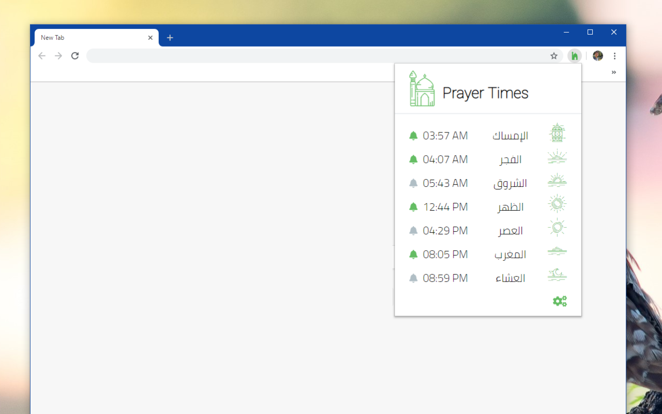The image size is (662, 414).
Task: Click the Prayer Times extension toolbar icon
Action: 575,56
